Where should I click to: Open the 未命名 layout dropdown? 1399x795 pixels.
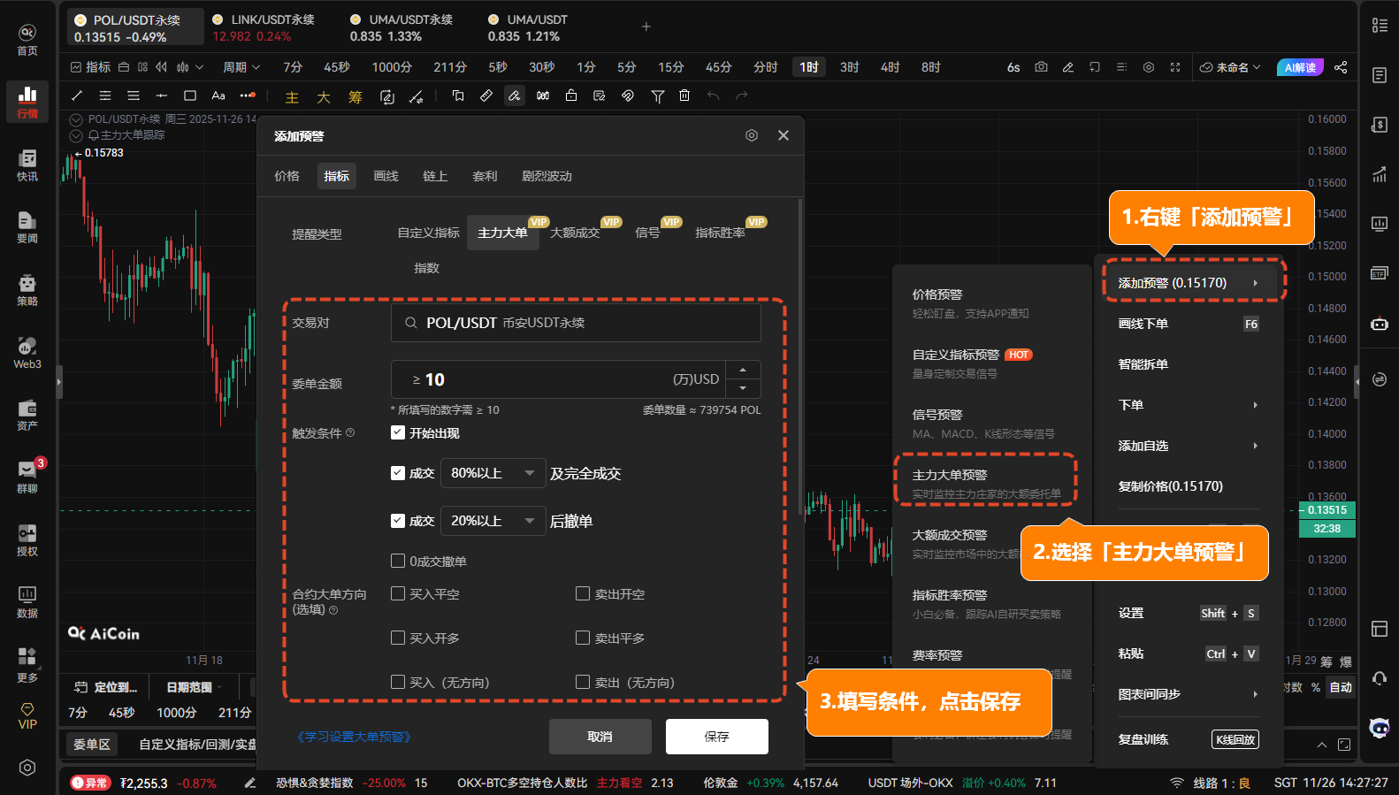pyautogui.click(x=1230, y=67)
